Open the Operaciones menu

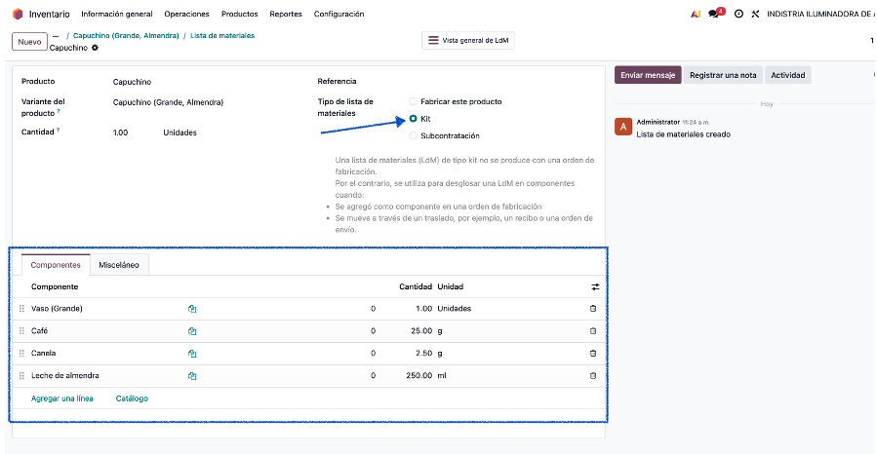click(x=186, y=14)
